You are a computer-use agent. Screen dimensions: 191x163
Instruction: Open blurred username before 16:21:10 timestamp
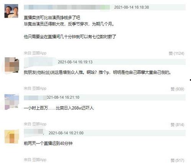(35, 98)
